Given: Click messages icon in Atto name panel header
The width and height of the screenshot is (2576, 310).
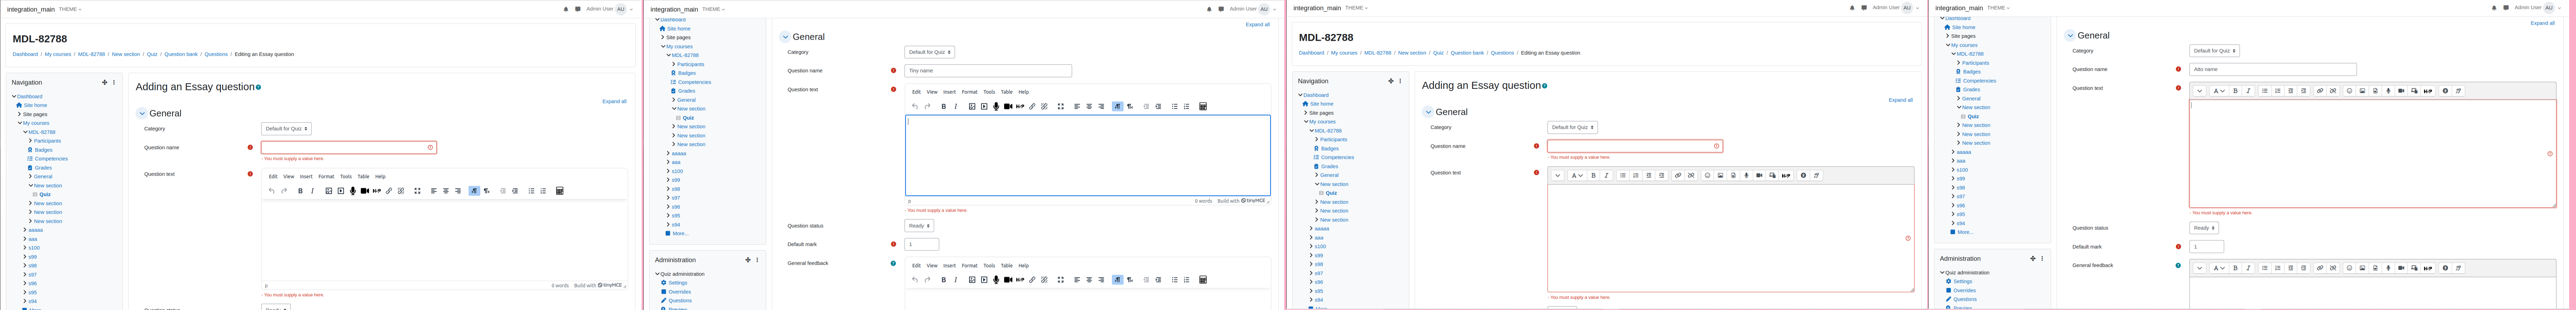Looking at the screenshot, I should click(2506, 8).
